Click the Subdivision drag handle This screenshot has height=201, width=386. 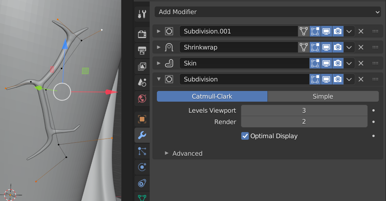tap(375, 79)
